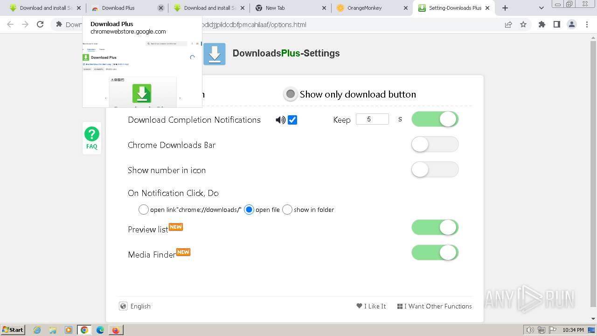This screenshot has width=597, height=336.
Task: Click the volume icon in system tray
Action: point(530,330)
